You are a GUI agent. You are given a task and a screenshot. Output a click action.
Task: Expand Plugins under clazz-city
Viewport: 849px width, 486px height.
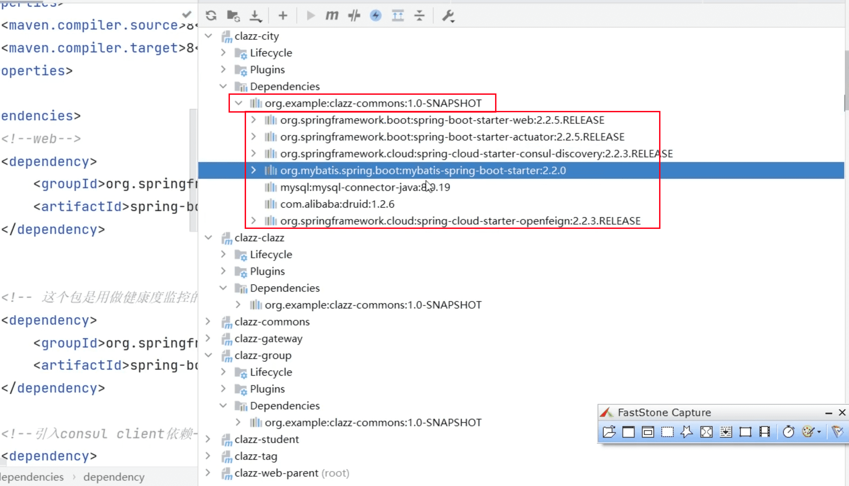pos(223,69)
